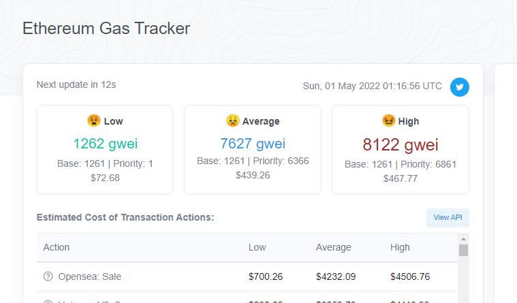Screen dimensions: 517x303
Task: Click the table scrollbar thumb
Action: point(463,251)
